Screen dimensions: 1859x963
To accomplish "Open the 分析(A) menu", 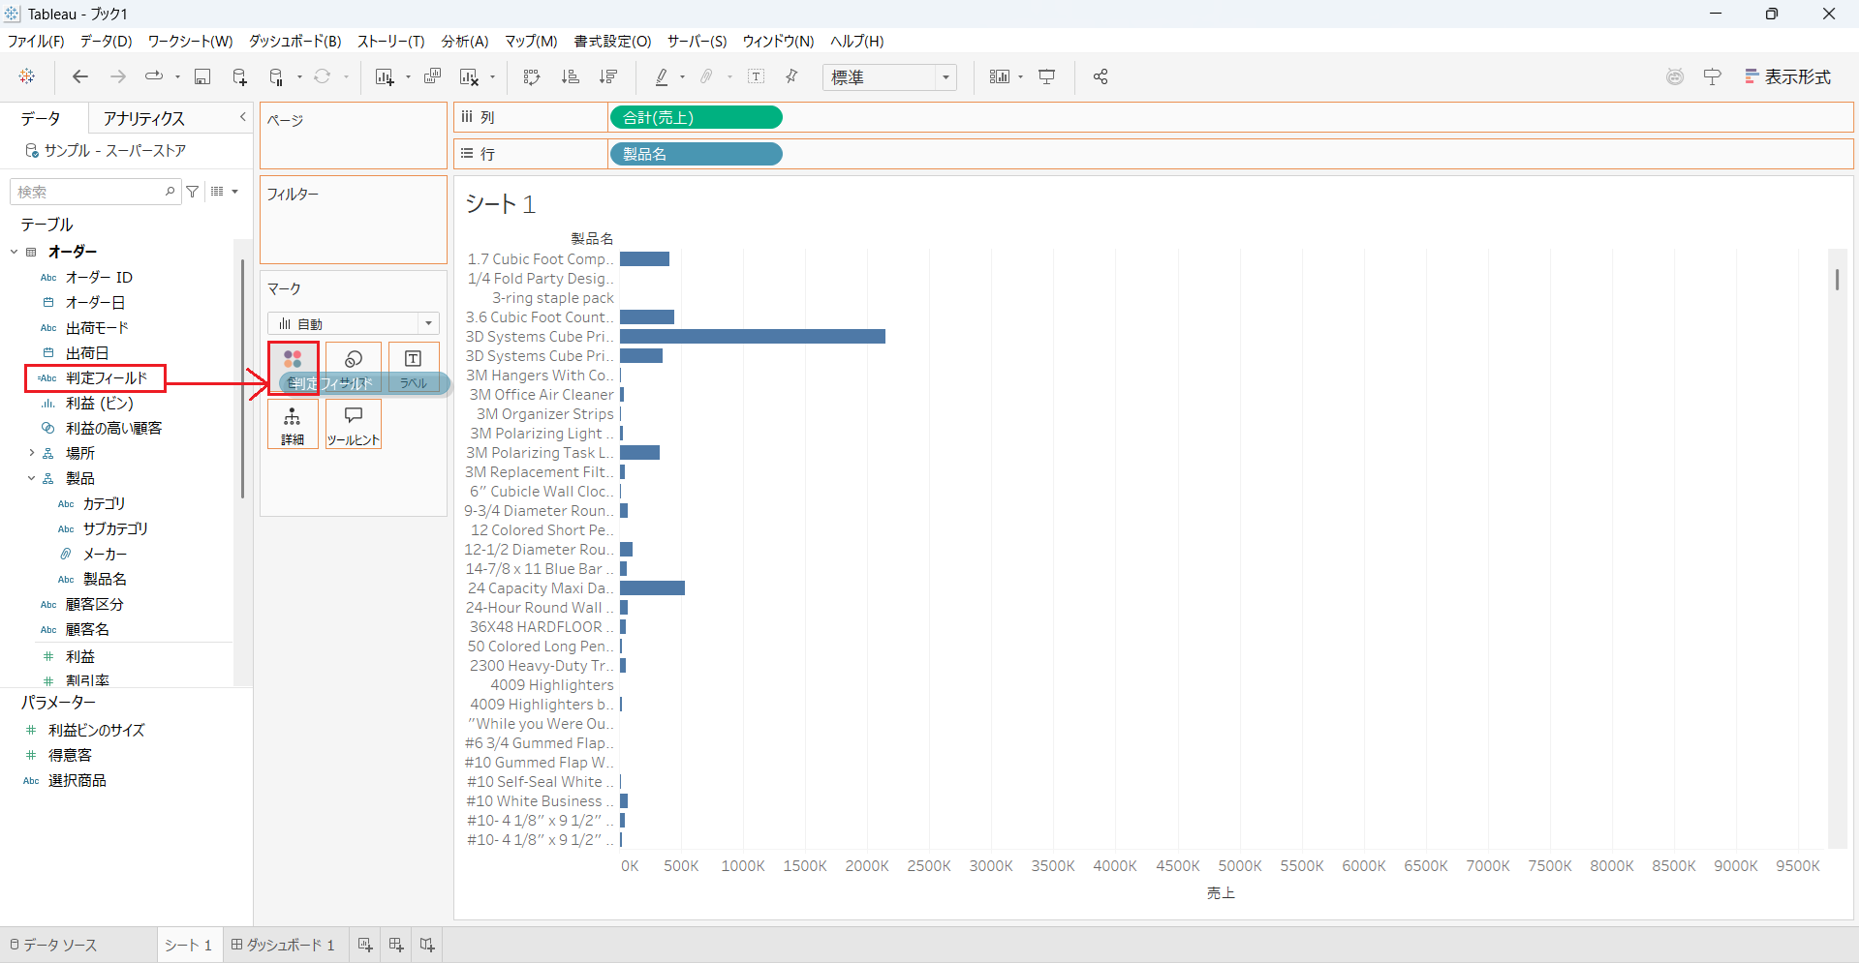I will (464, 41).
